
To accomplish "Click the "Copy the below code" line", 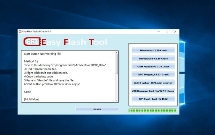I will (x=39, y=76).
